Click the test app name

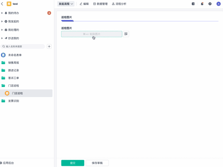coord(15,4)
